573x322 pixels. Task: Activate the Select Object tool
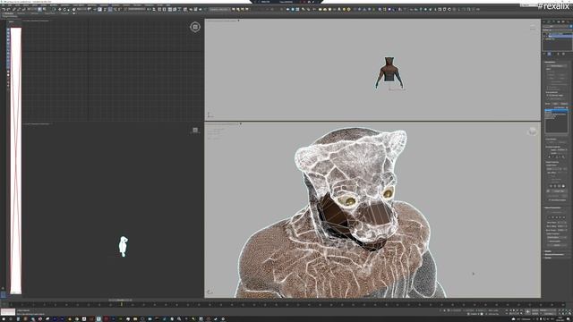[x=39, y=9]
